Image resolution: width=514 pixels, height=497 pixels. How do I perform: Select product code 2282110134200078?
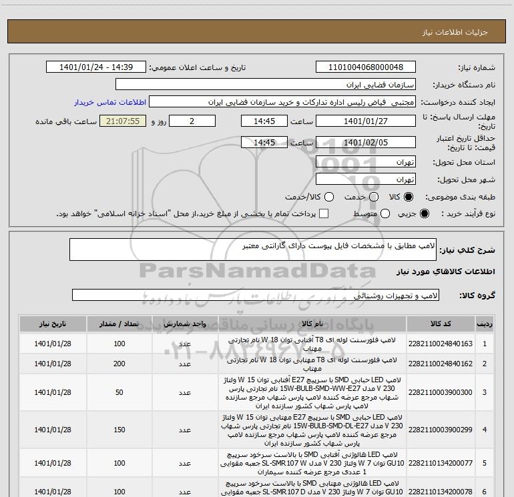coord(441,492)
